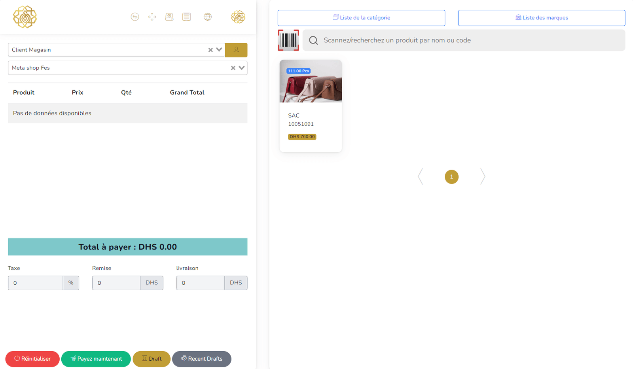Screen dimensions: 633x369
Task: Click the user profile logo avatar
Action: tap(238, 17)
